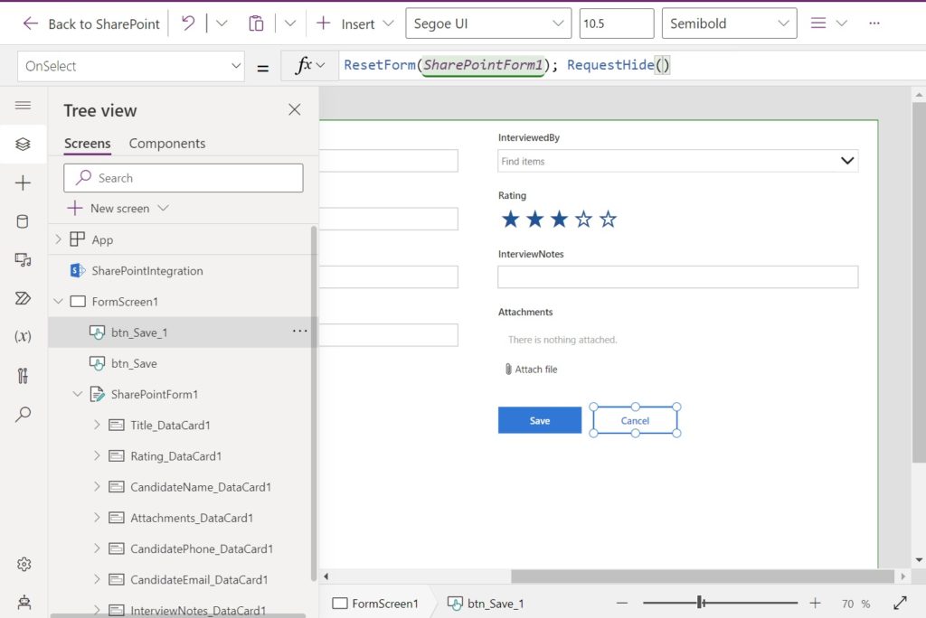The width and height of the screenshot is (926, 618).
Task: Click the Insert menu item
Action: pos(355,23)
